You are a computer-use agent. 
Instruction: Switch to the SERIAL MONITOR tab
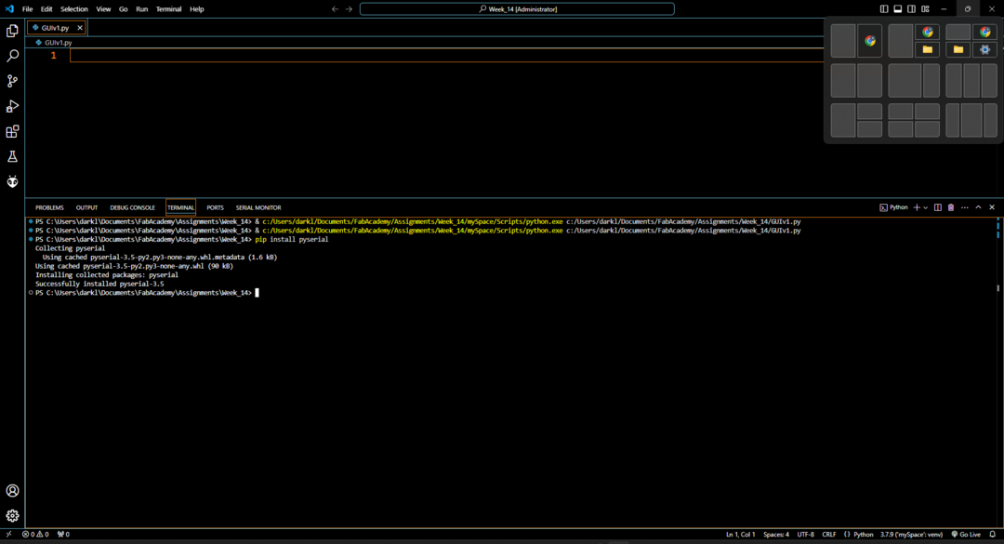point(258,207)
